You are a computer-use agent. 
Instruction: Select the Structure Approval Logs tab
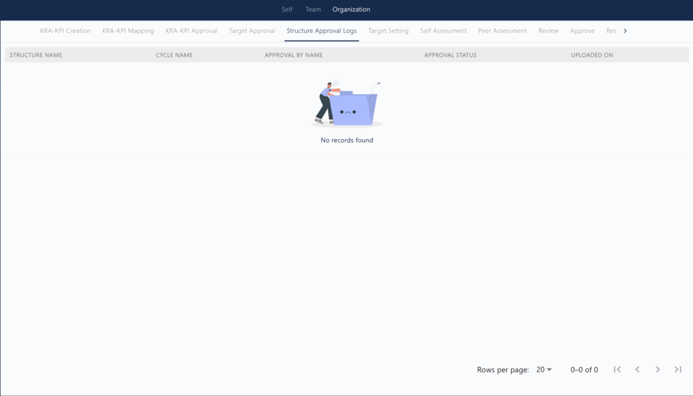pyautogui.click(x=321, y=31)
